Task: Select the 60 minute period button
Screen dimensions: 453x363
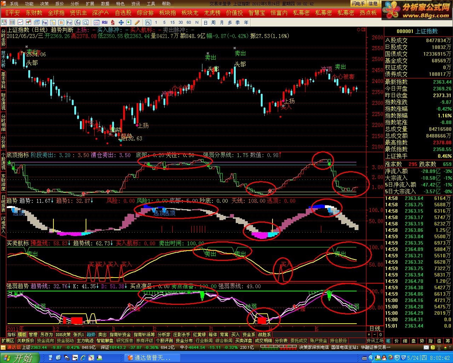Action: click(x=189, y=22)
